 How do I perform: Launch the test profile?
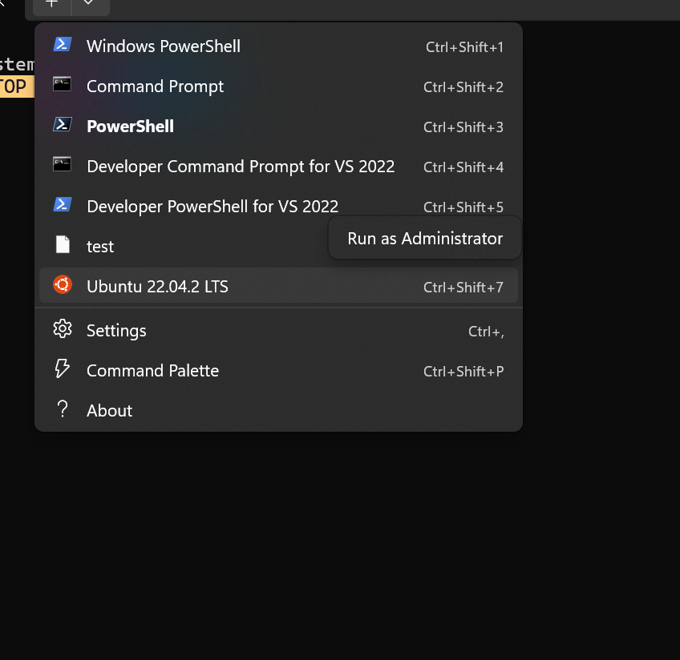100,246
